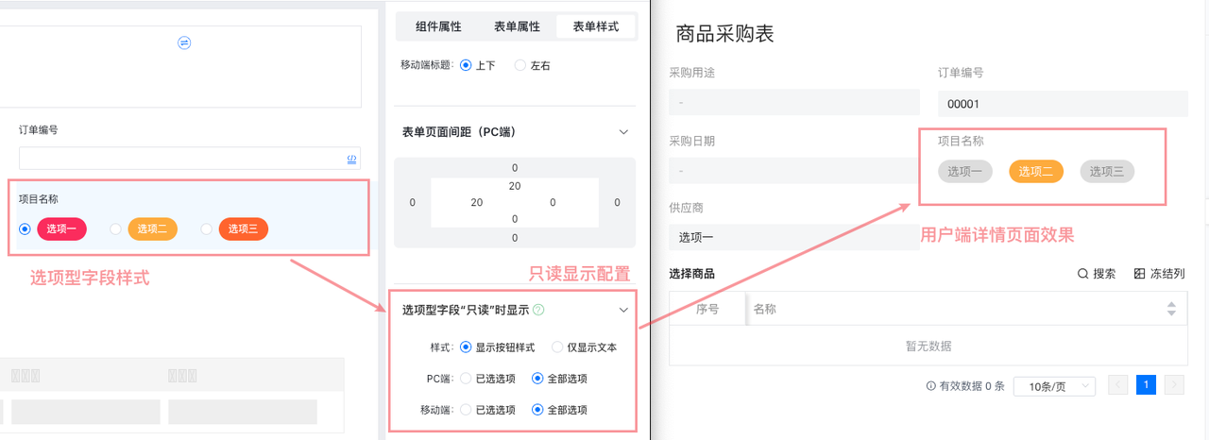Click the 冻结列 freeze columns icon
The image size is (1209, 440).
click(1139, 274)
